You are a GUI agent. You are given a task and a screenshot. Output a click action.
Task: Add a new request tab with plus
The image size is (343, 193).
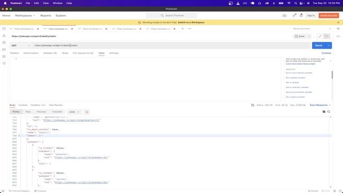pos(182,28)
